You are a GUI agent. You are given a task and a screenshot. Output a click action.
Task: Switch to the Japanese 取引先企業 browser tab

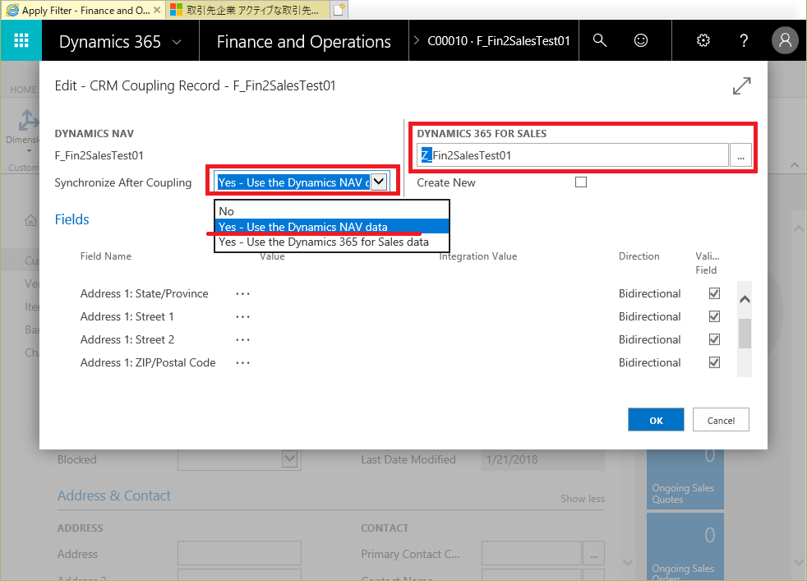click(247, 10)
